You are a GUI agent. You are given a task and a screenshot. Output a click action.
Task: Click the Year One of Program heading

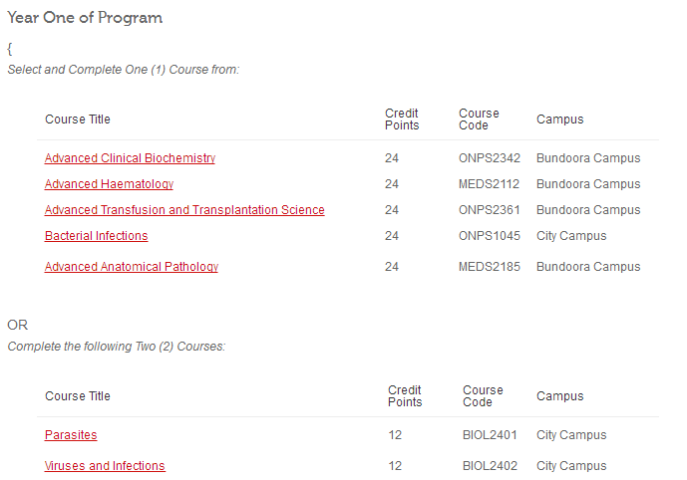(85, 18)
